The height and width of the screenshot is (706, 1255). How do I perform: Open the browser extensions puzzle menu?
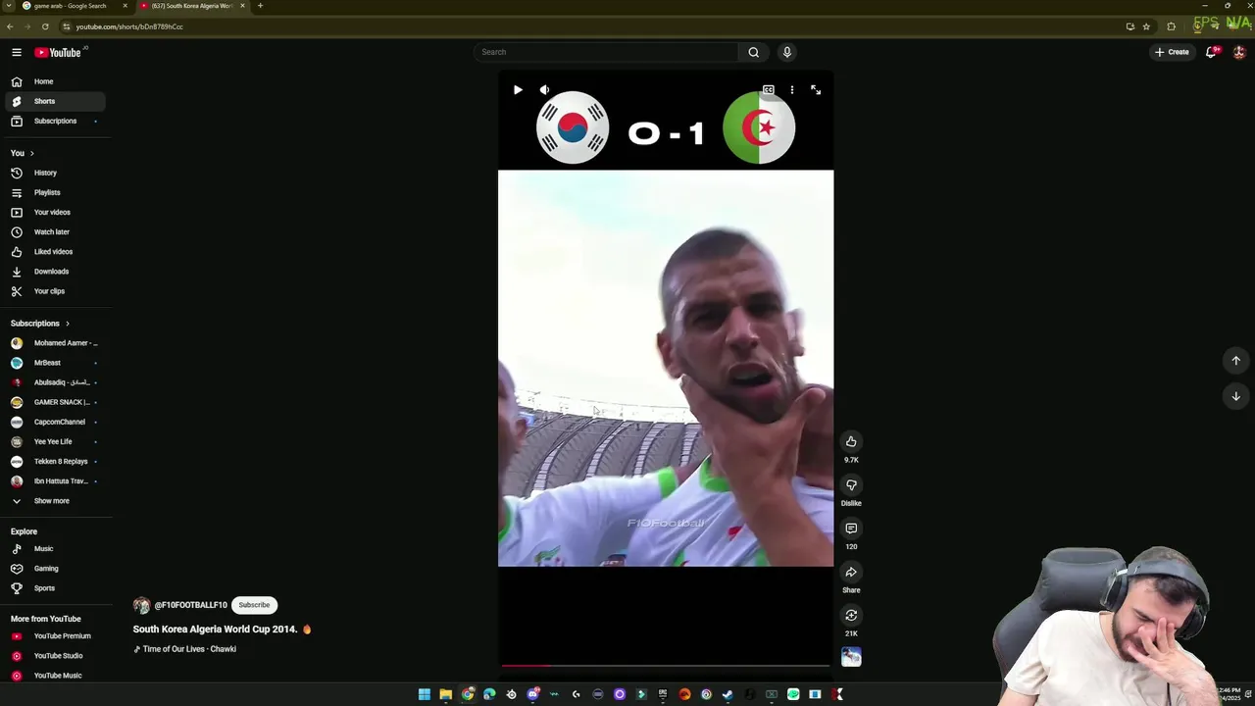pos(1171,26)
